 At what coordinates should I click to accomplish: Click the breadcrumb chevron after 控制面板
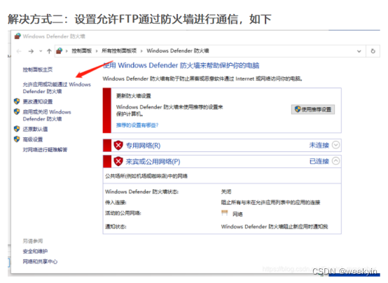pyautogui.click(x=97, y=51)
